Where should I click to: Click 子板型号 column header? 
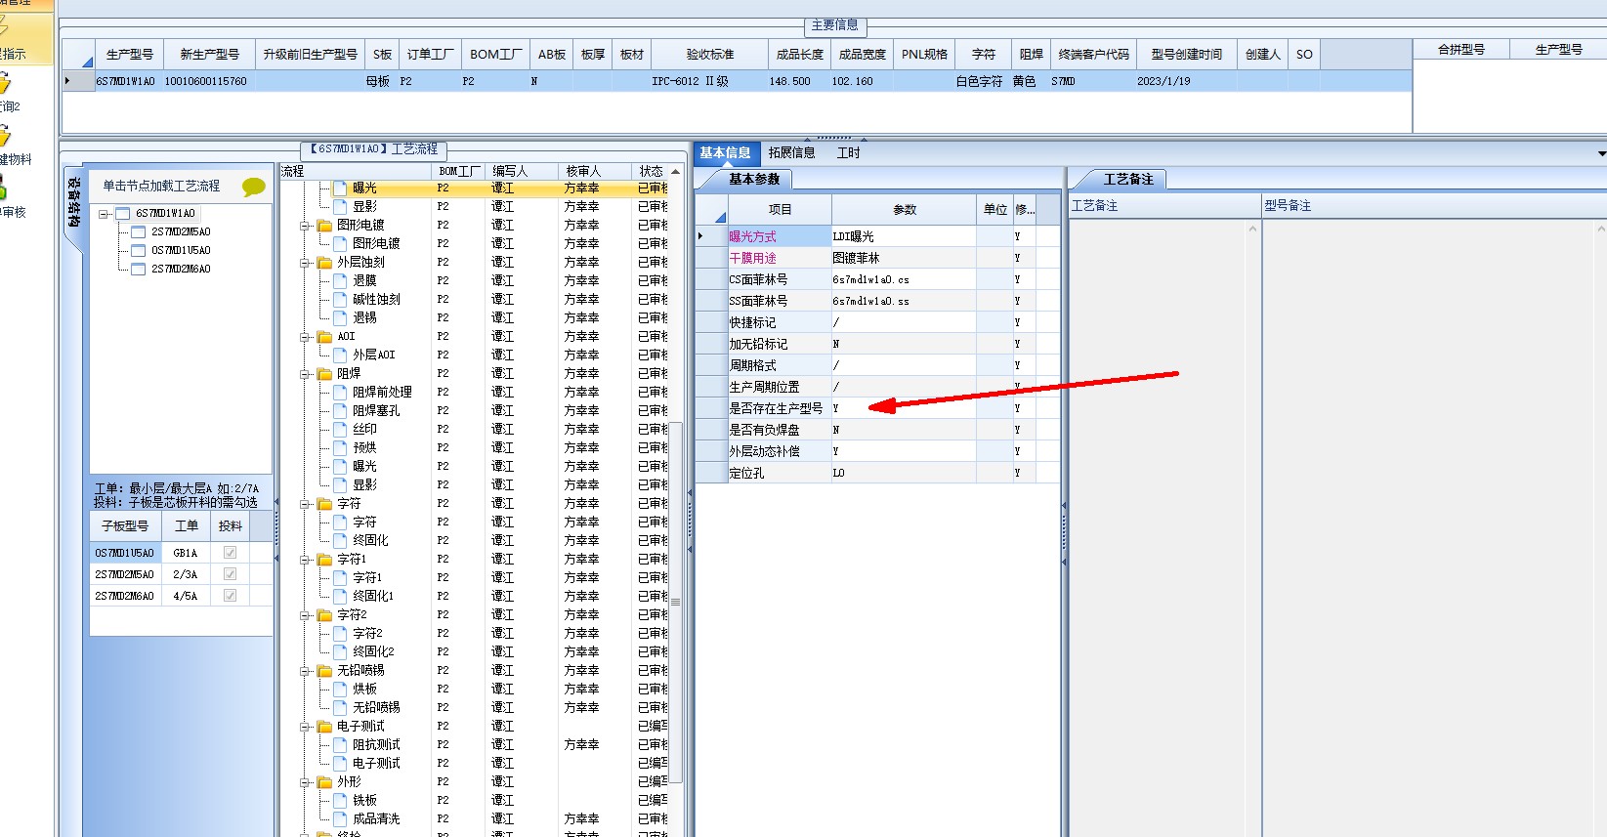(x=125, y=525)
